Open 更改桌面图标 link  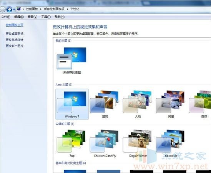[x=15, y=34]
